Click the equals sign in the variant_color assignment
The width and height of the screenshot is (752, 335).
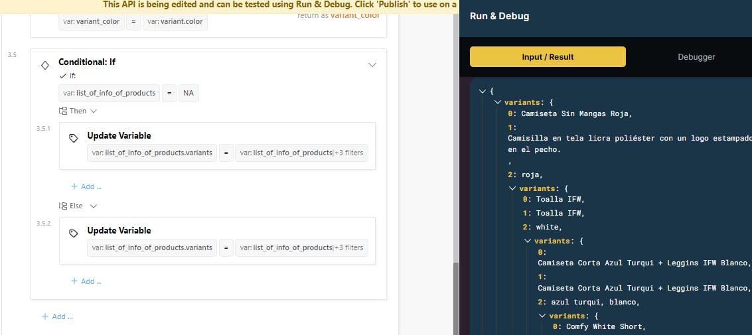pos(134,22)
